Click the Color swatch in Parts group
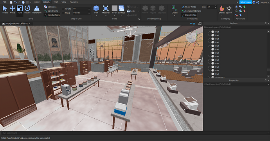Screen dimensions: 270x141 [115, 8]
